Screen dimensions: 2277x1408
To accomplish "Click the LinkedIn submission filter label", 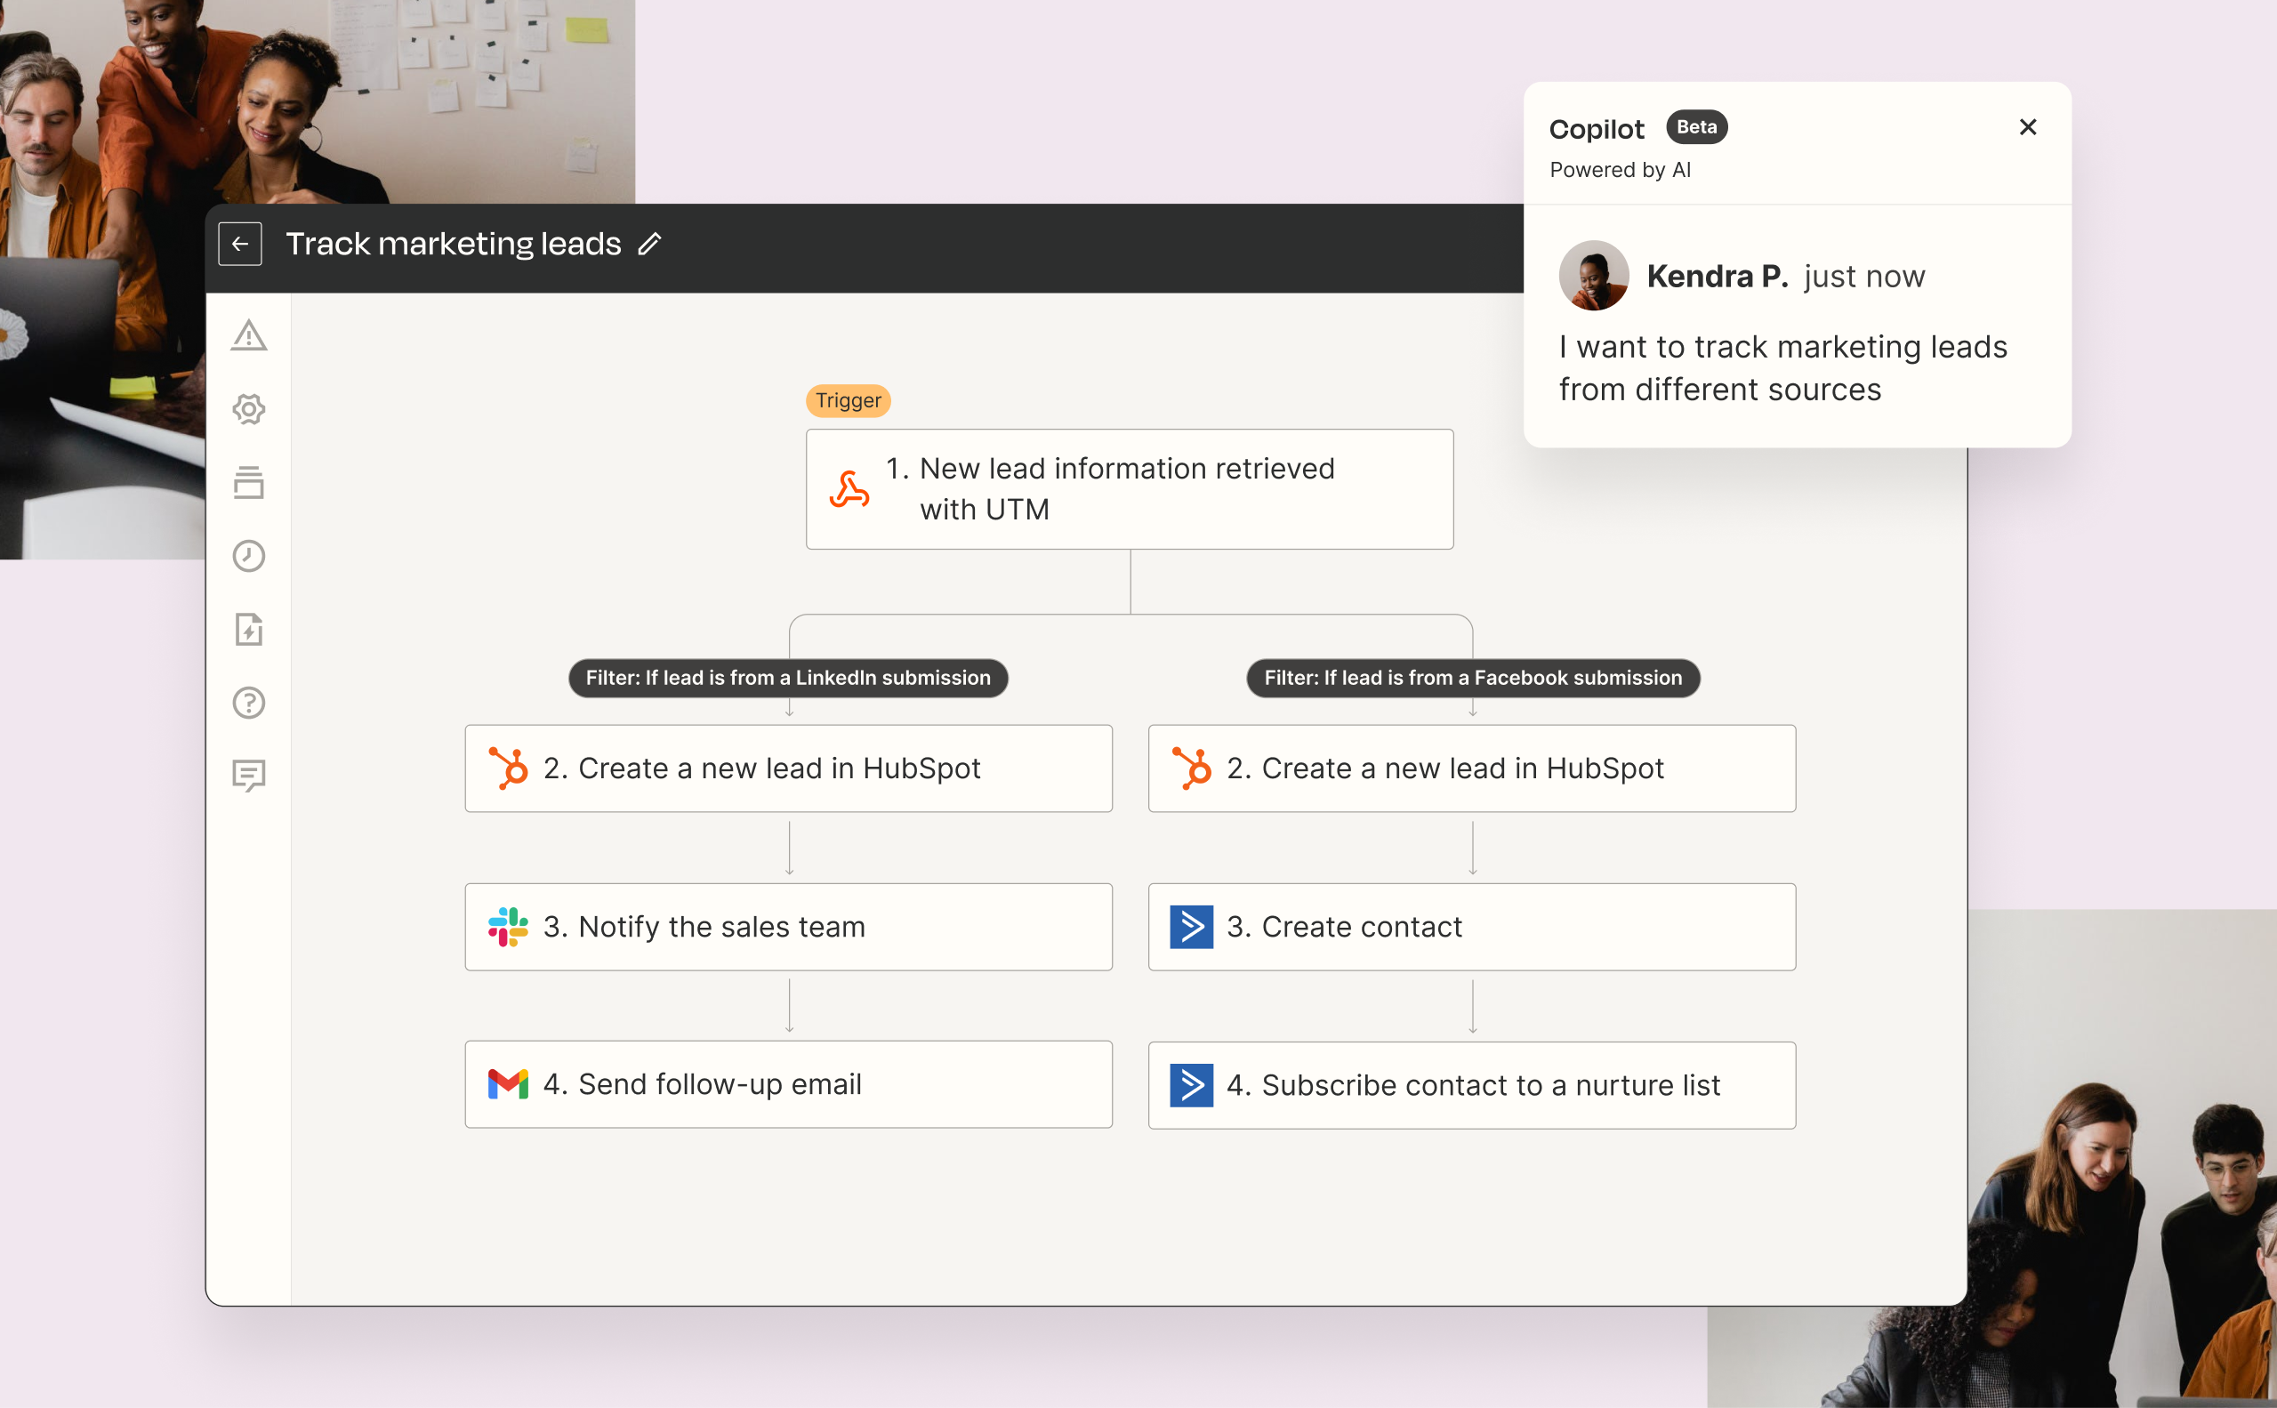I will 788,678.
